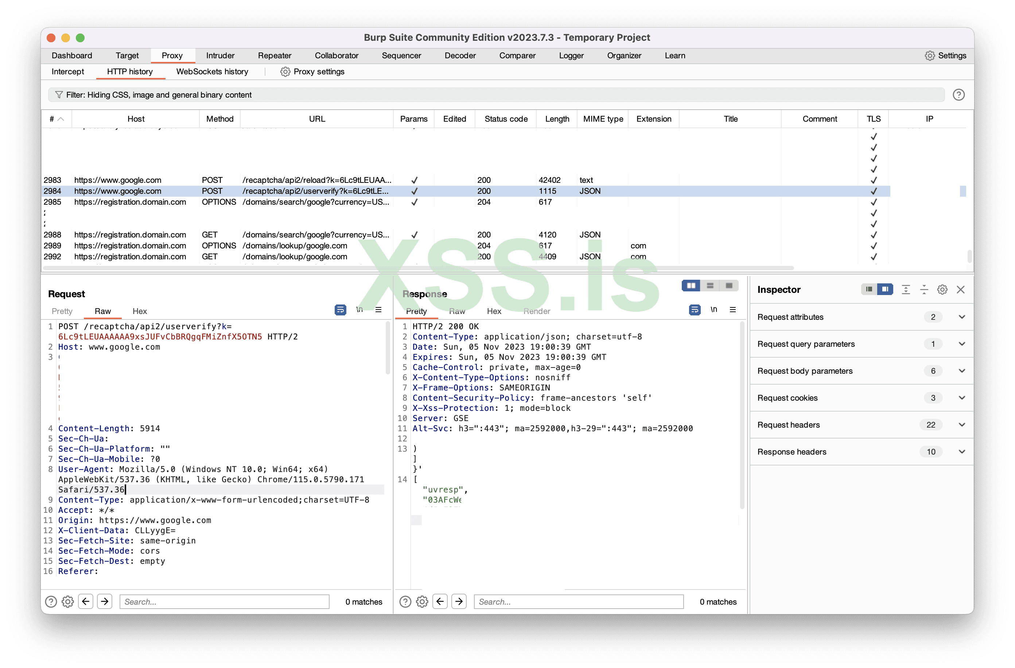Viewport: 1015px width, 668px height.
Task: Toggle word wrap icon in Request pane
Action: [340, 310]
